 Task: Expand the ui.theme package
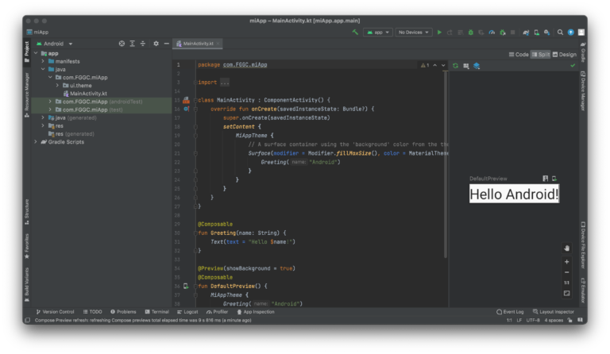[57, 86]
